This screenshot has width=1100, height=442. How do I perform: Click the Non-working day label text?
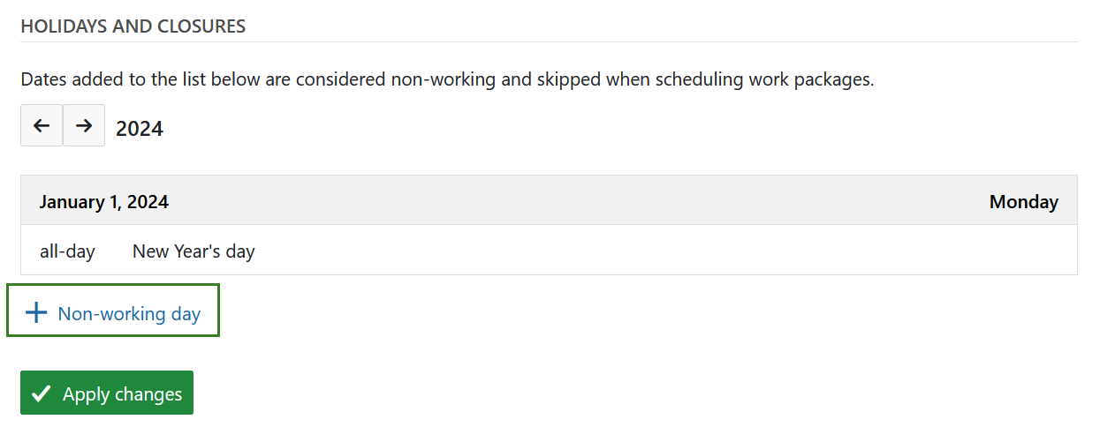129,313
